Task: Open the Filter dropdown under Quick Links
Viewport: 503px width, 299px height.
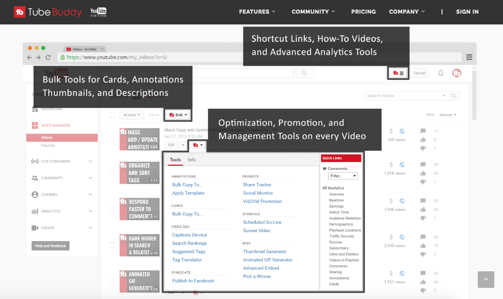Action: (x=343, y=176)
